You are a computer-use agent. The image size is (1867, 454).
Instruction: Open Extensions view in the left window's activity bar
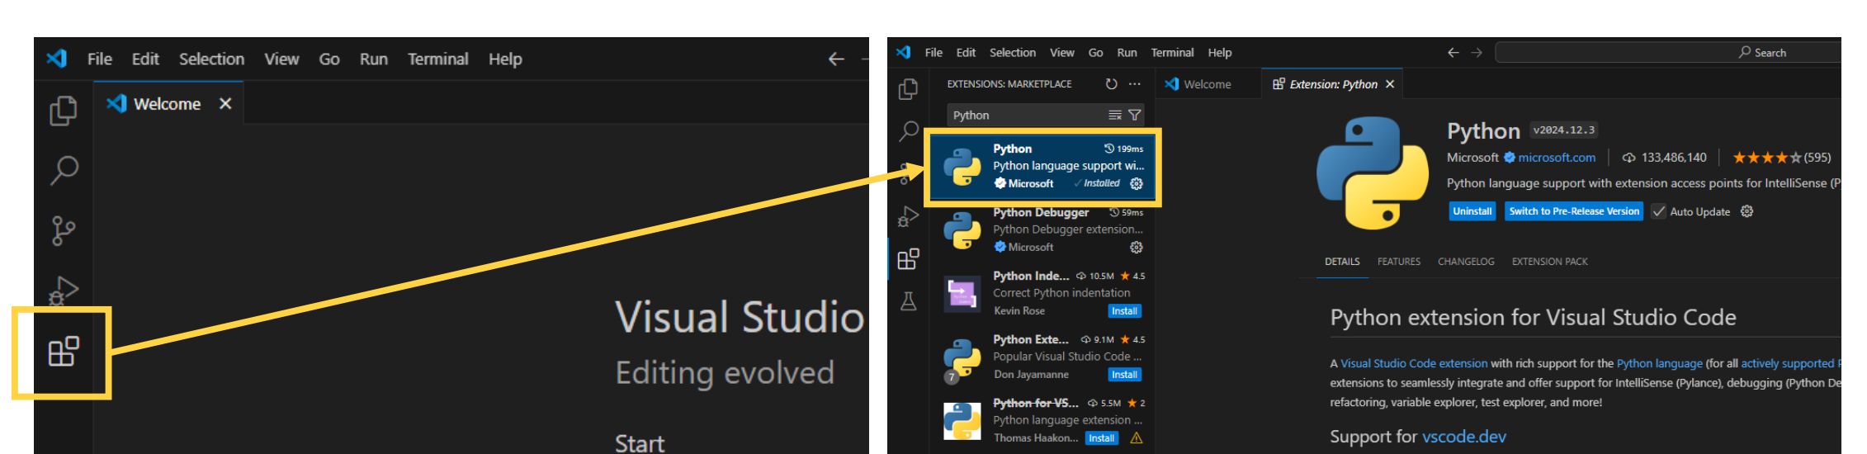[x=64, y=352]
